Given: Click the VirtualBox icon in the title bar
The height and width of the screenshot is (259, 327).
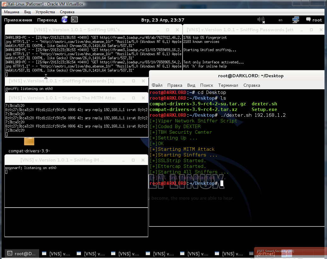Looking at the screenshot, I should pos(4,4).
